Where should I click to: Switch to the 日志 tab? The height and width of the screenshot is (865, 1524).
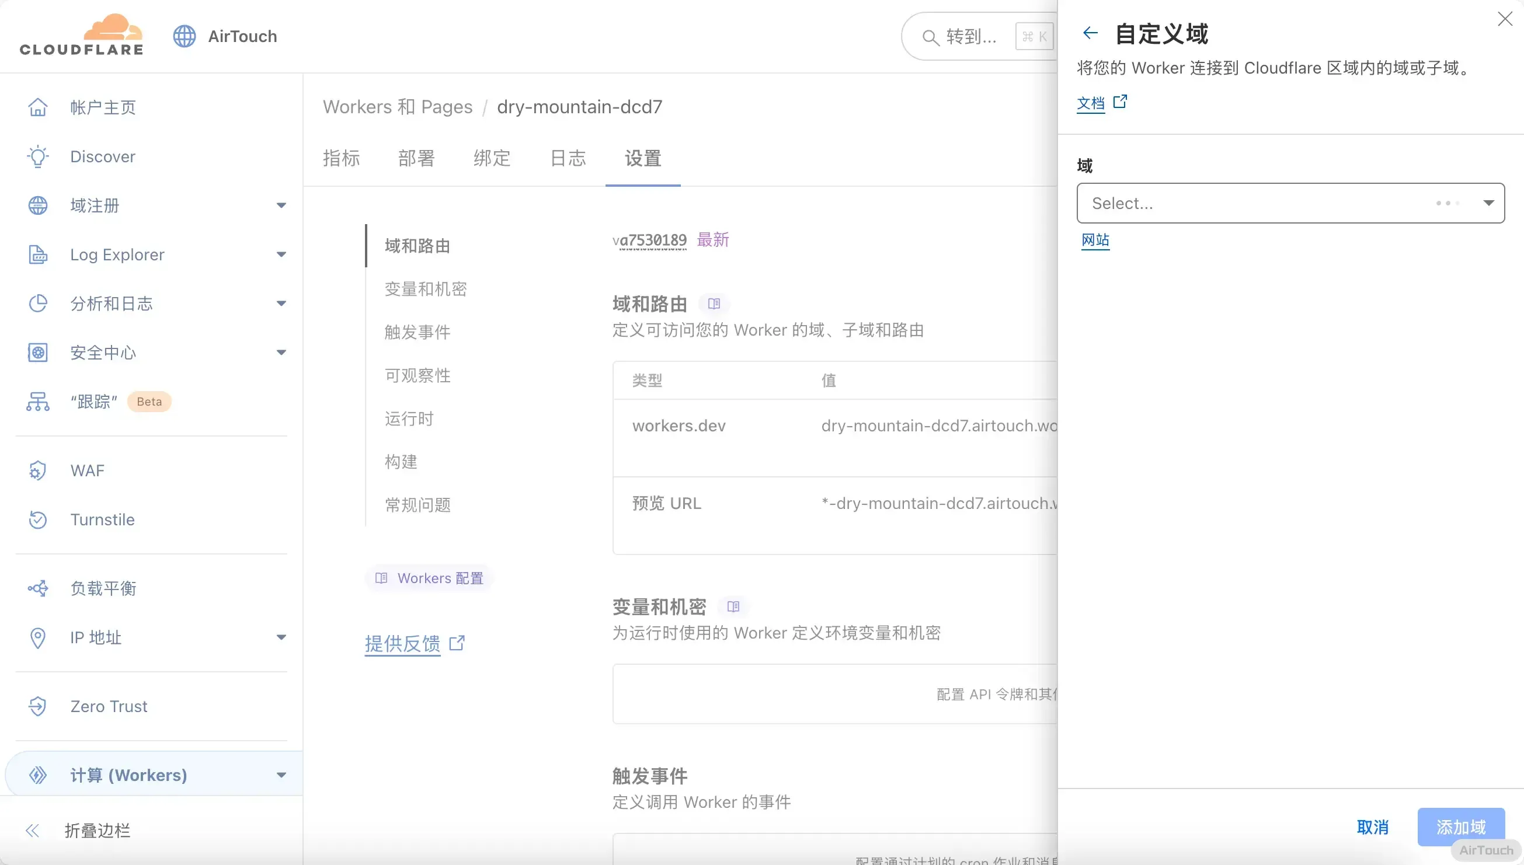click(x=568, y=158)
